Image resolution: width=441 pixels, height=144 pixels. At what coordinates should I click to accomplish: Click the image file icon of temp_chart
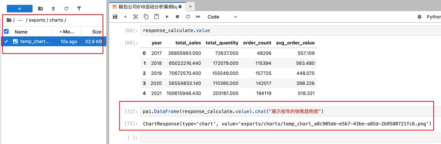(x=15, y=42)
